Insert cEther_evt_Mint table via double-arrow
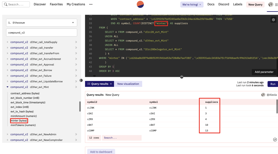 click(76, 87)
